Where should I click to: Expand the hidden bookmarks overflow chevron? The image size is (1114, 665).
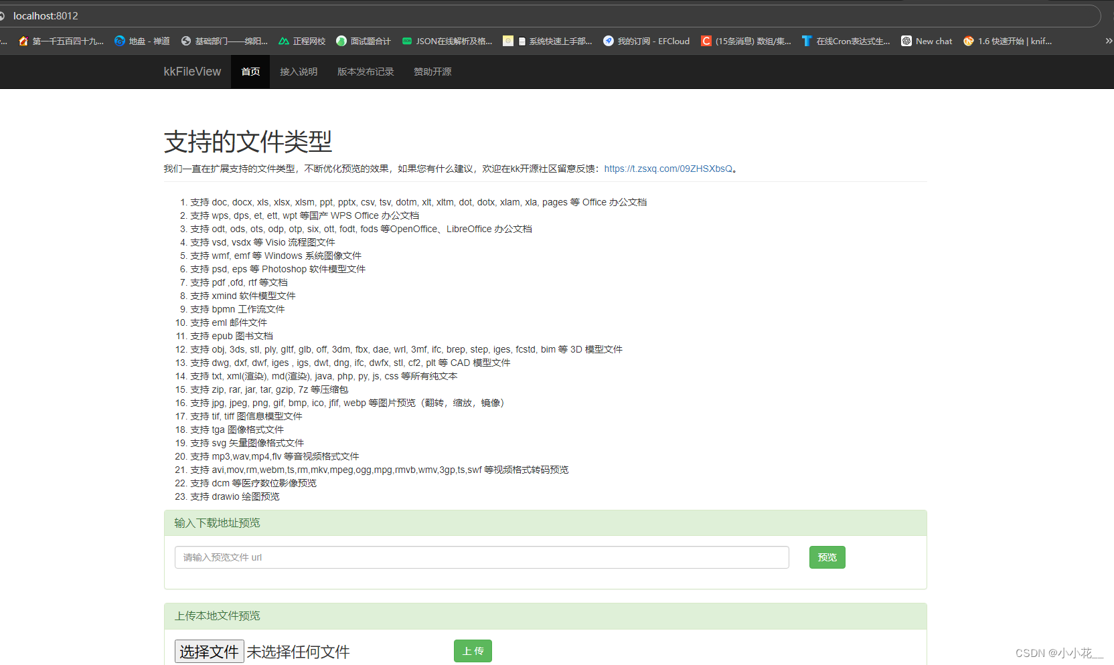(x=1108, y=41)
